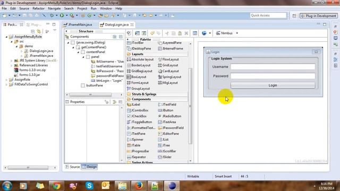
Task: Open the Window menu
Action: [x=106, y=8]
